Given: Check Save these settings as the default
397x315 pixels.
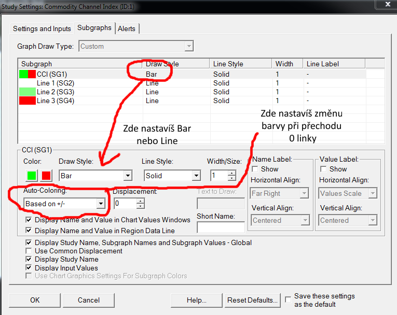Looking at the screenshot, I should pos(289,299).
